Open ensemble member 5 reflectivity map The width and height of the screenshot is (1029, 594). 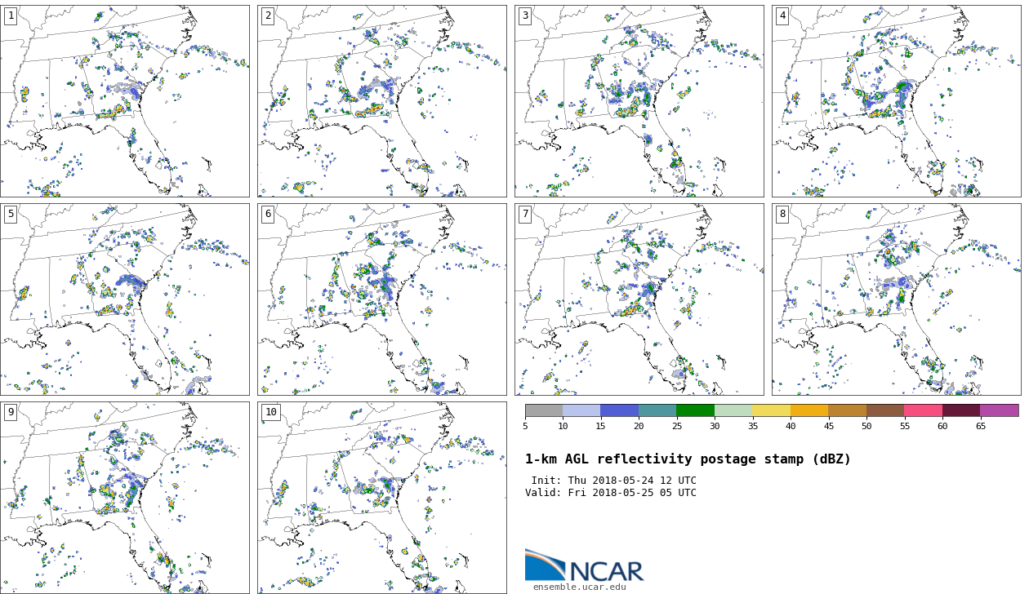(x=124, y=299)
